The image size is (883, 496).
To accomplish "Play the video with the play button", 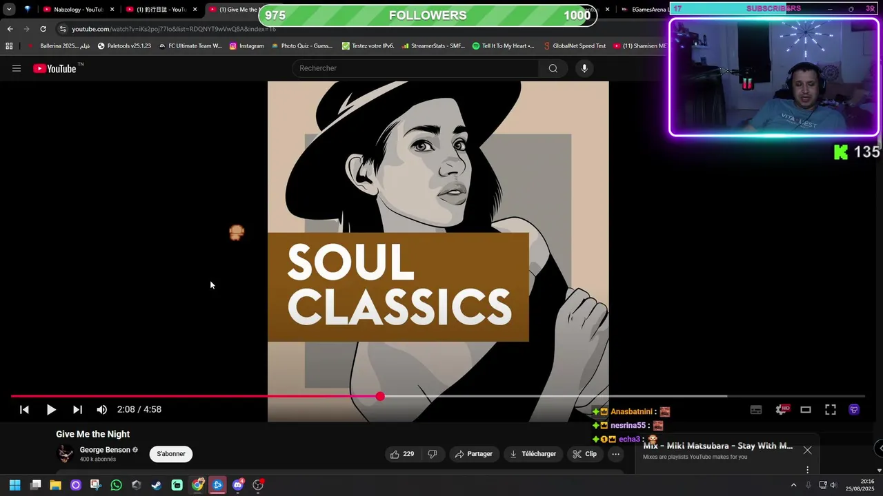I will [x=51, y=409].
